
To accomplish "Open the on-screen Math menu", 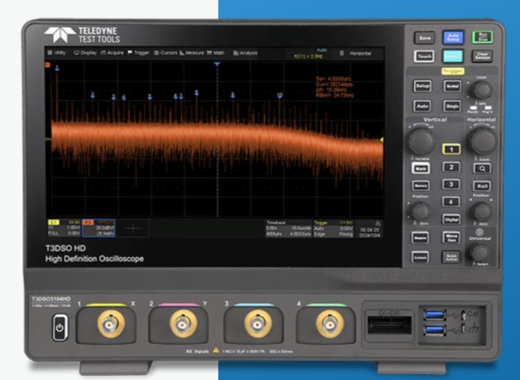I will click(216, 53).
